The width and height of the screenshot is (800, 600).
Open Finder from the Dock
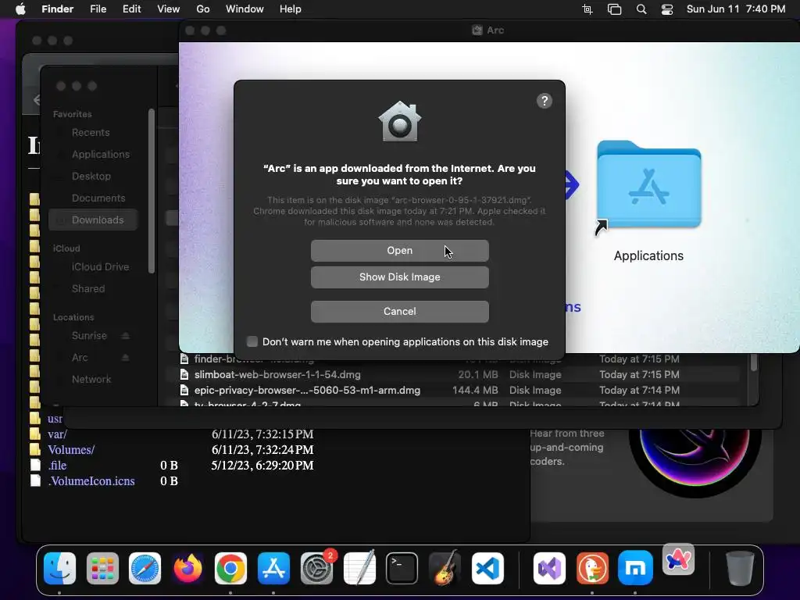click(59, 568)
